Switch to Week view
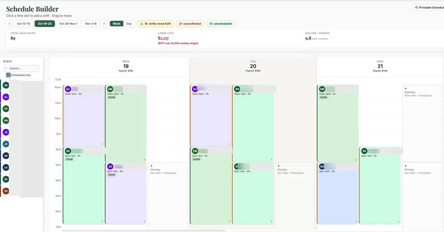The image size is (444, 232). pos(117,24)
